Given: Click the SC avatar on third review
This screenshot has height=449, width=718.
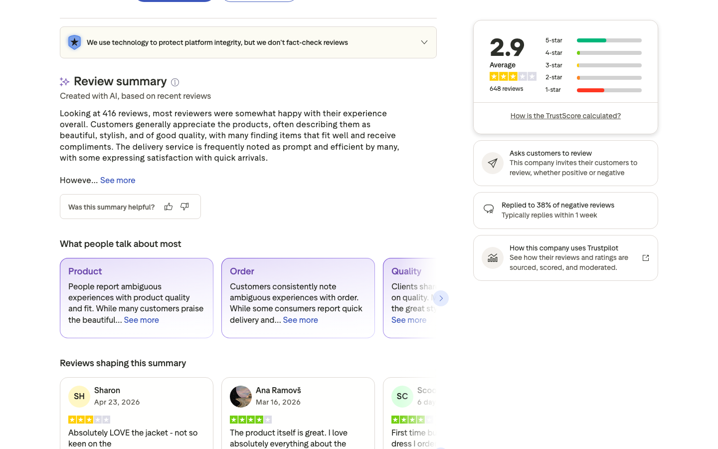Looking at the screenshot, I should point(402,397).
